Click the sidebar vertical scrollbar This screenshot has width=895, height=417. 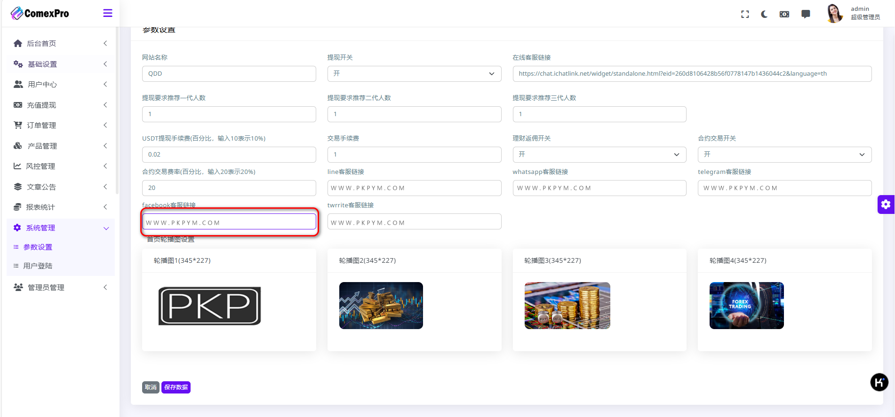click(117, 111)
